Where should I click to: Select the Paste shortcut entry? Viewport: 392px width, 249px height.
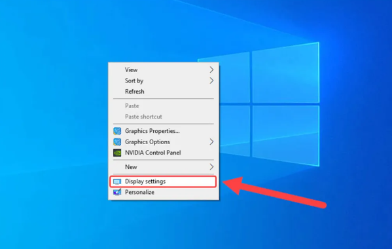point(164,117)
